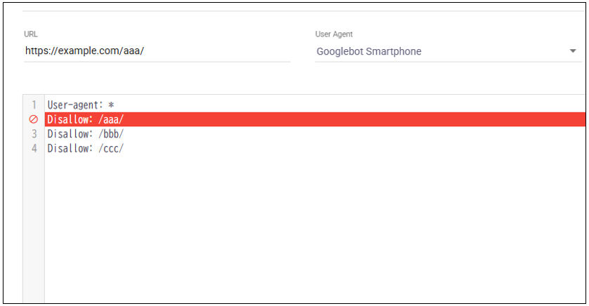Click the "User Agent" field label
The width and height of the screenshot is (589, 306).
(335, 34)
